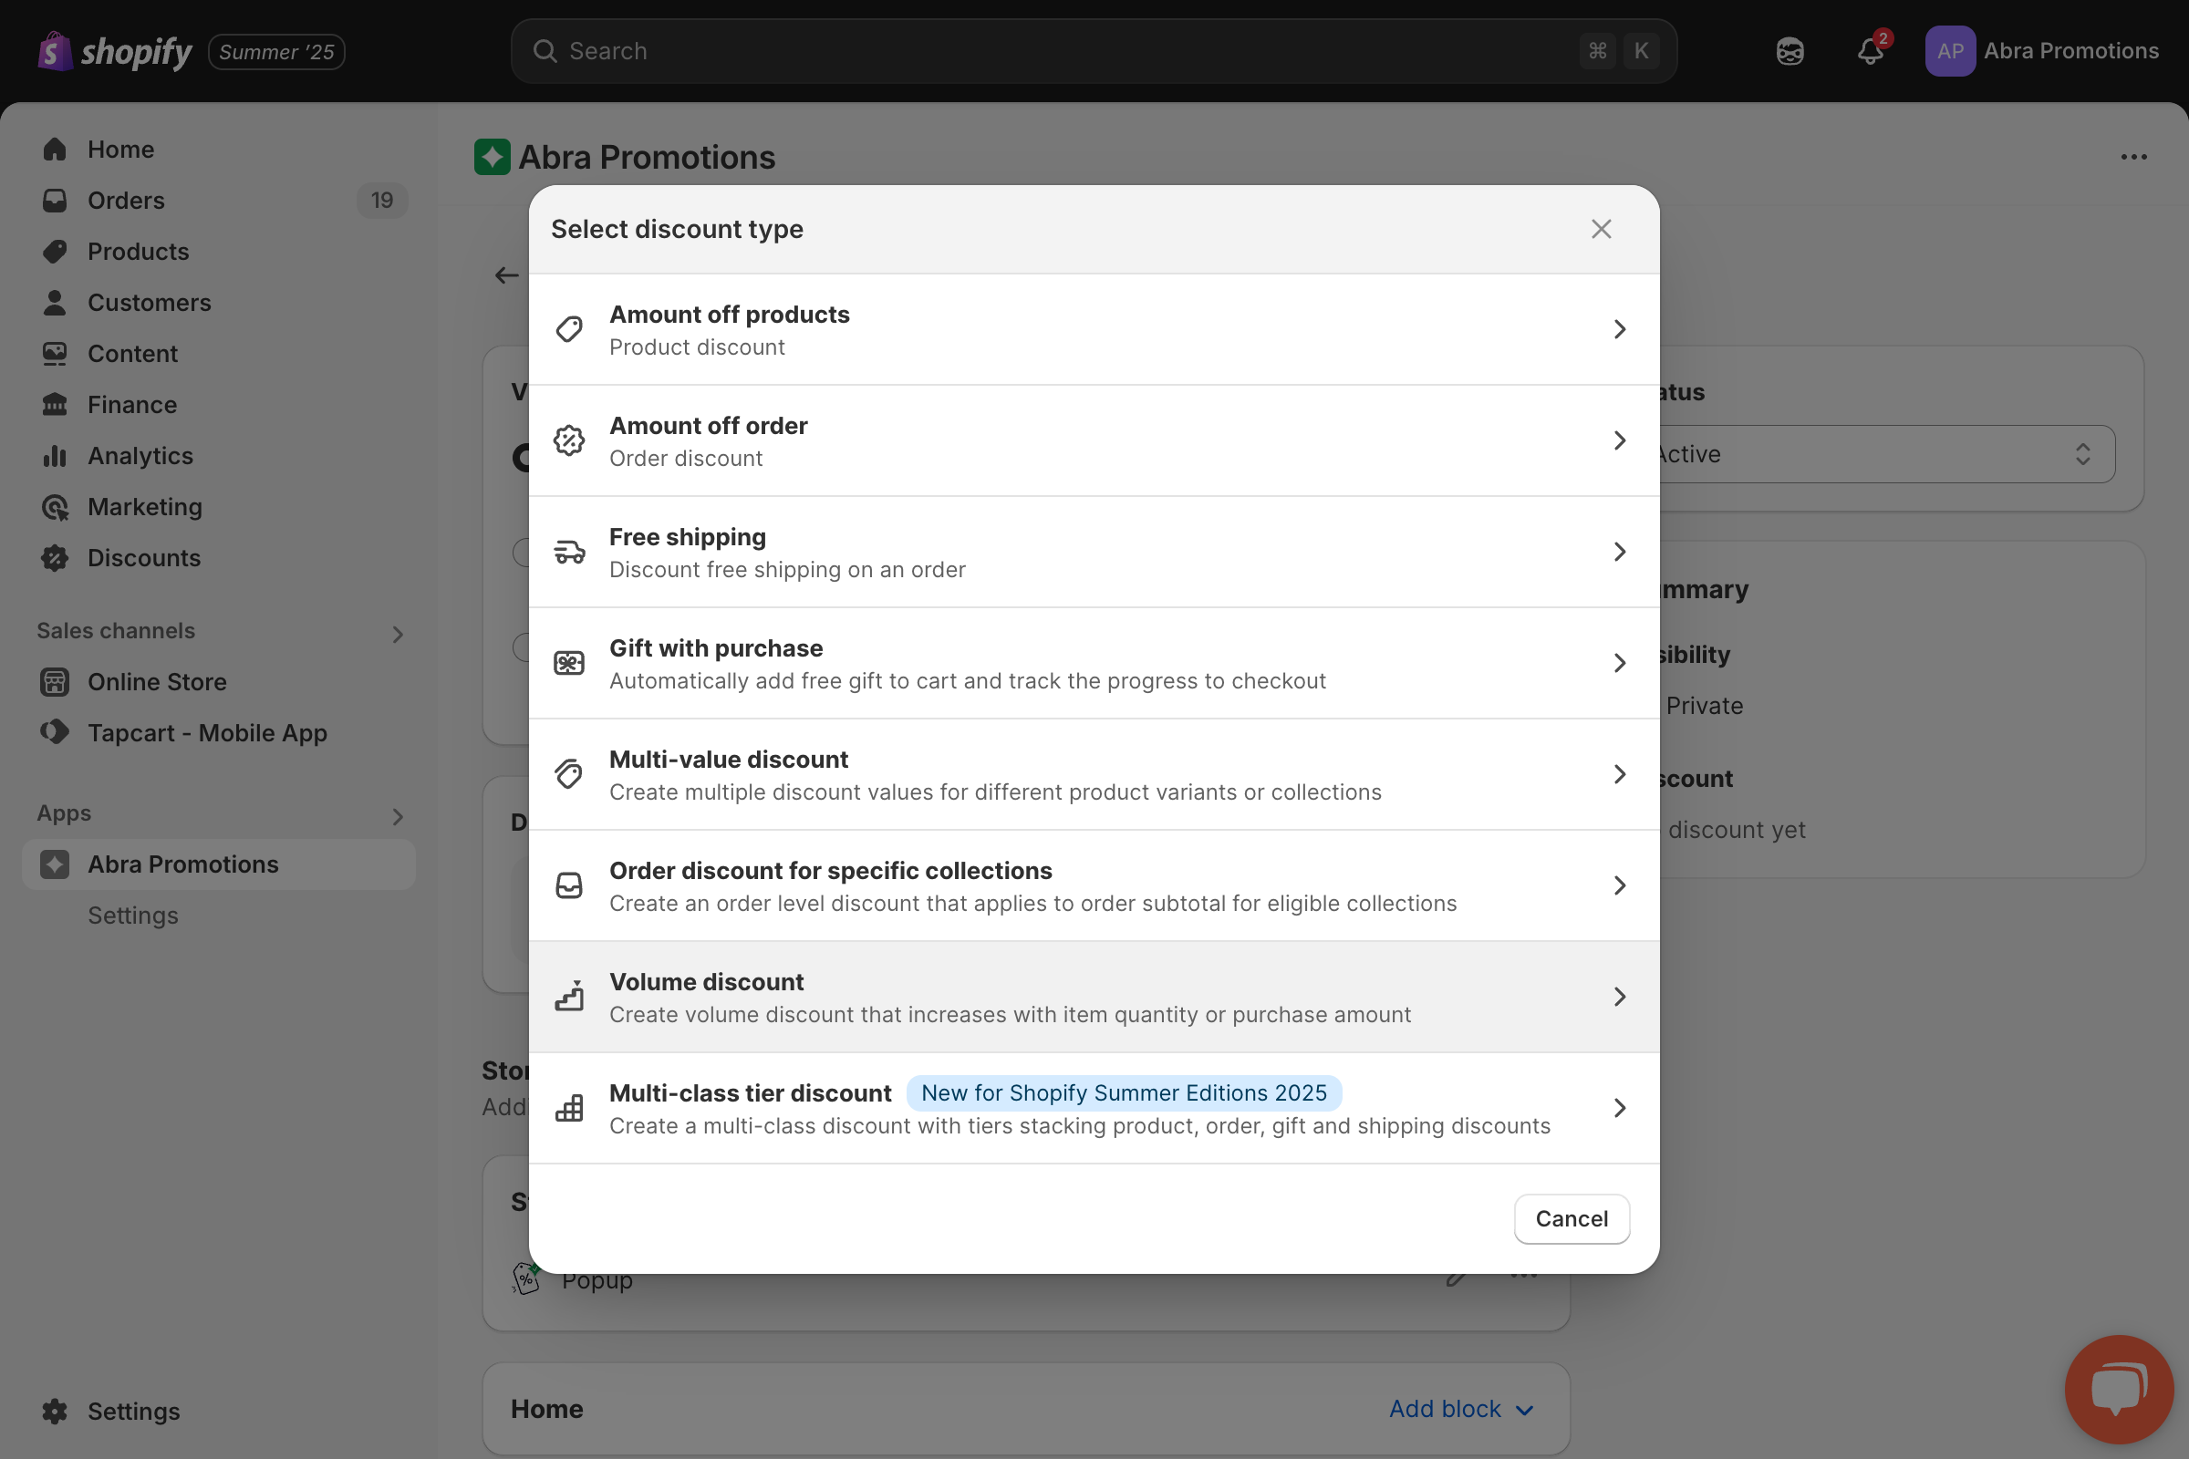Click the back arrow behind dialog
2189x1459 pixels.
click(x=506, y=275)
